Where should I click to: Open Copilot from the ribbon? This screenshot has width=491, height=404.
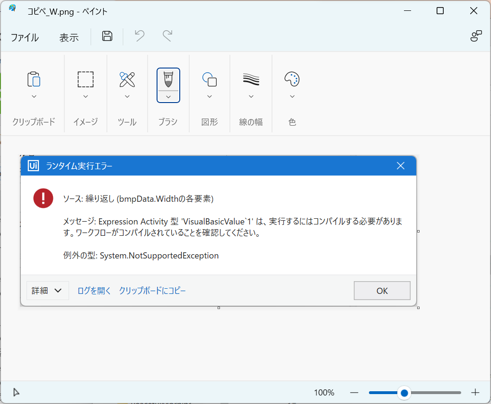(x=476, y=35)
